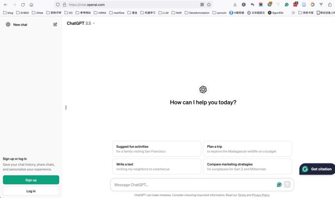Click the red extension icon with badge
Image resolution: width=335 pixels, height=198 pixels.
[x=295, y=4]
